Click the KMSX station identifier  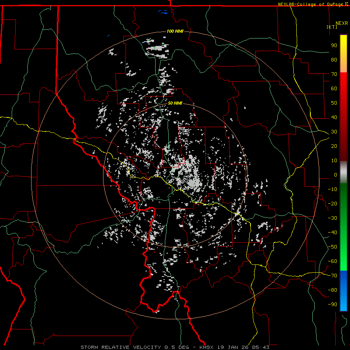pos(206,347)
